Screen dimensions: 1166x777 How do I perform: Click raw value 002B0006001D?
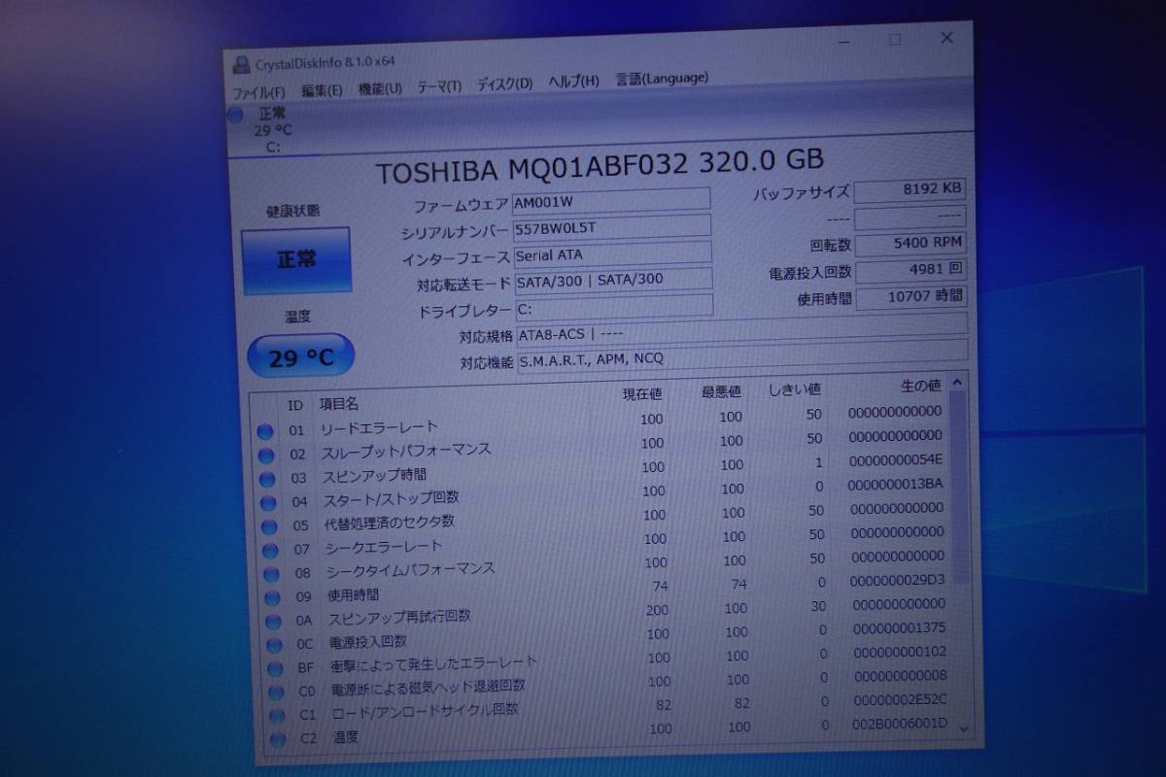(902, 724)
